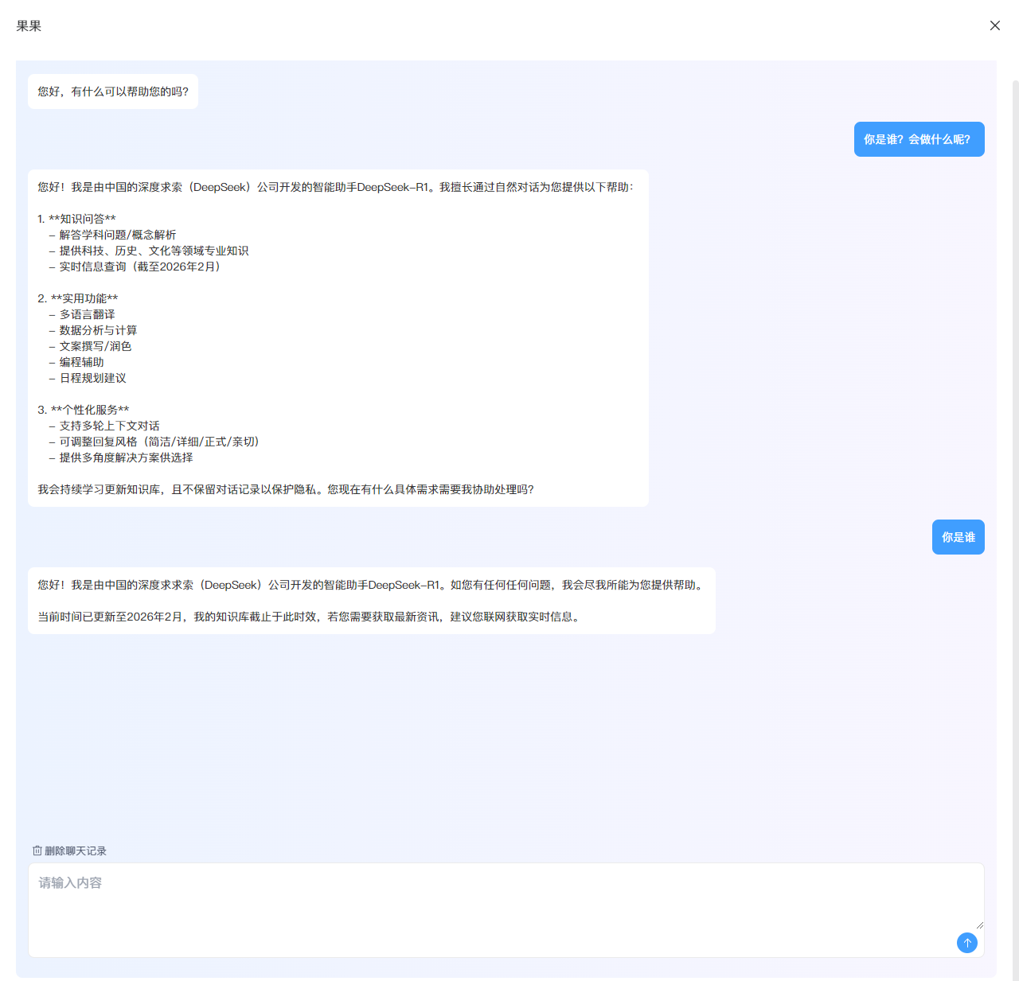
Task: Click the line 日程规划建议
Action: point(88,378)
